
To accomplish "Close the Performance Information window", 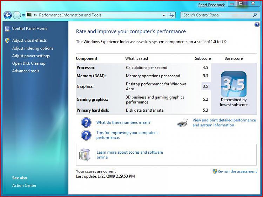I will click(x=253, y=3).
